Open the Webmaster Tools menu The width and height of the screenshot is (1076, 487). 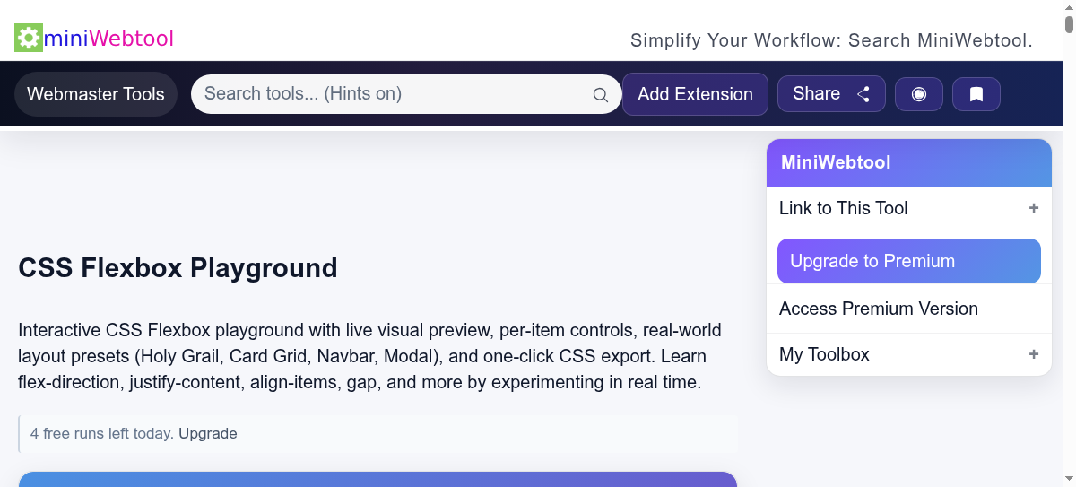pos(96,94)
